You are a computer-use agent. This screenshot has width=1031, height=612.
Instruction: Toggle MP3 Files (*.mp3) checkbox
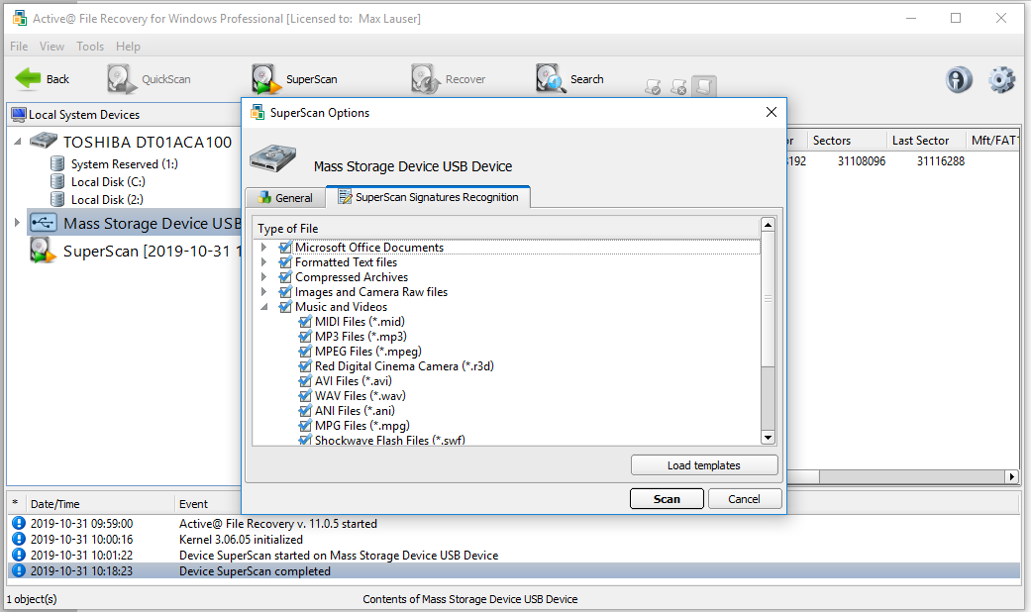pos(305,337)
